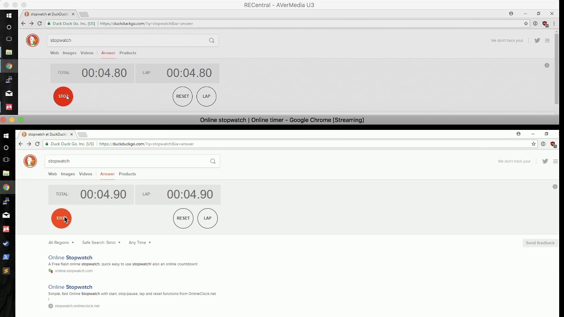Open Steam icon in Streaming window taskbar
Screen dimensions: 564x317
6,243
